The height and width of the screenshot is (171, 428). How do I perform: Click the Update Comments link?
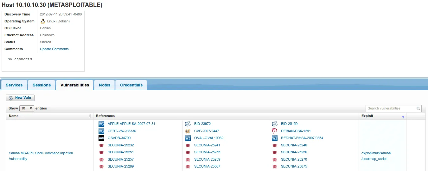point(54,49)
